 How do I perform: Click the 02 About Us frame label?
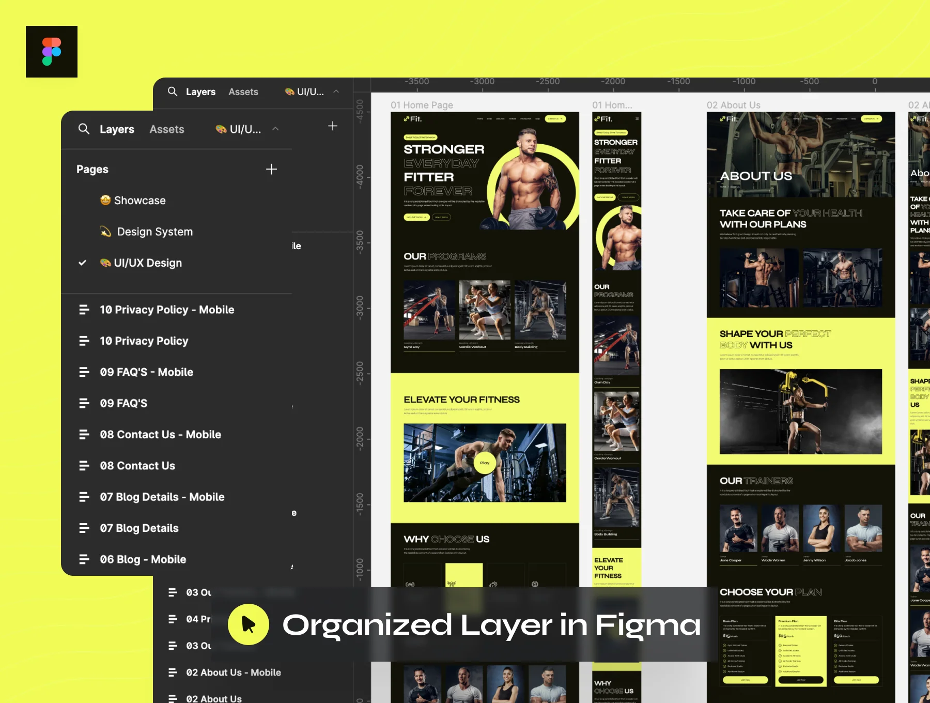734,105
